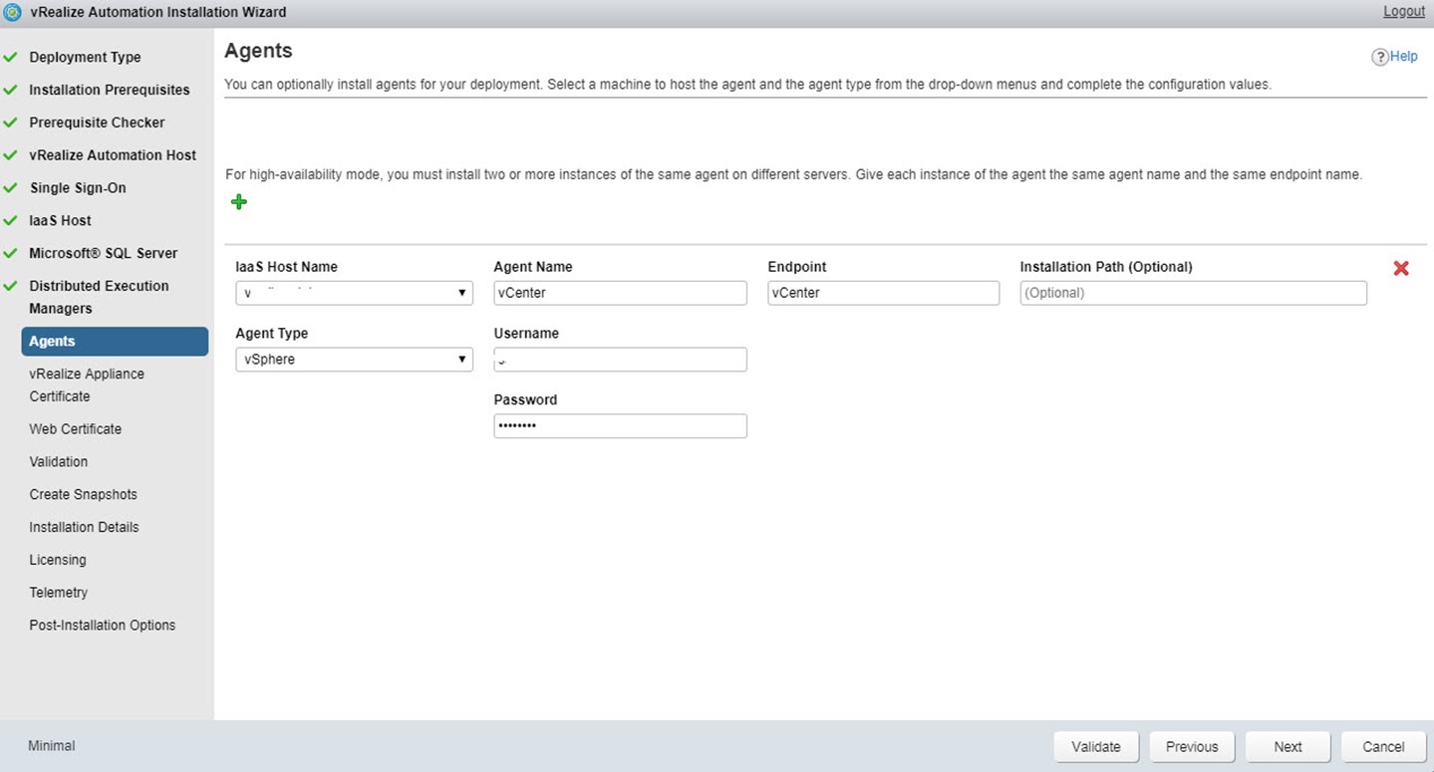Open Create Snapshots step

click(84, 495)
